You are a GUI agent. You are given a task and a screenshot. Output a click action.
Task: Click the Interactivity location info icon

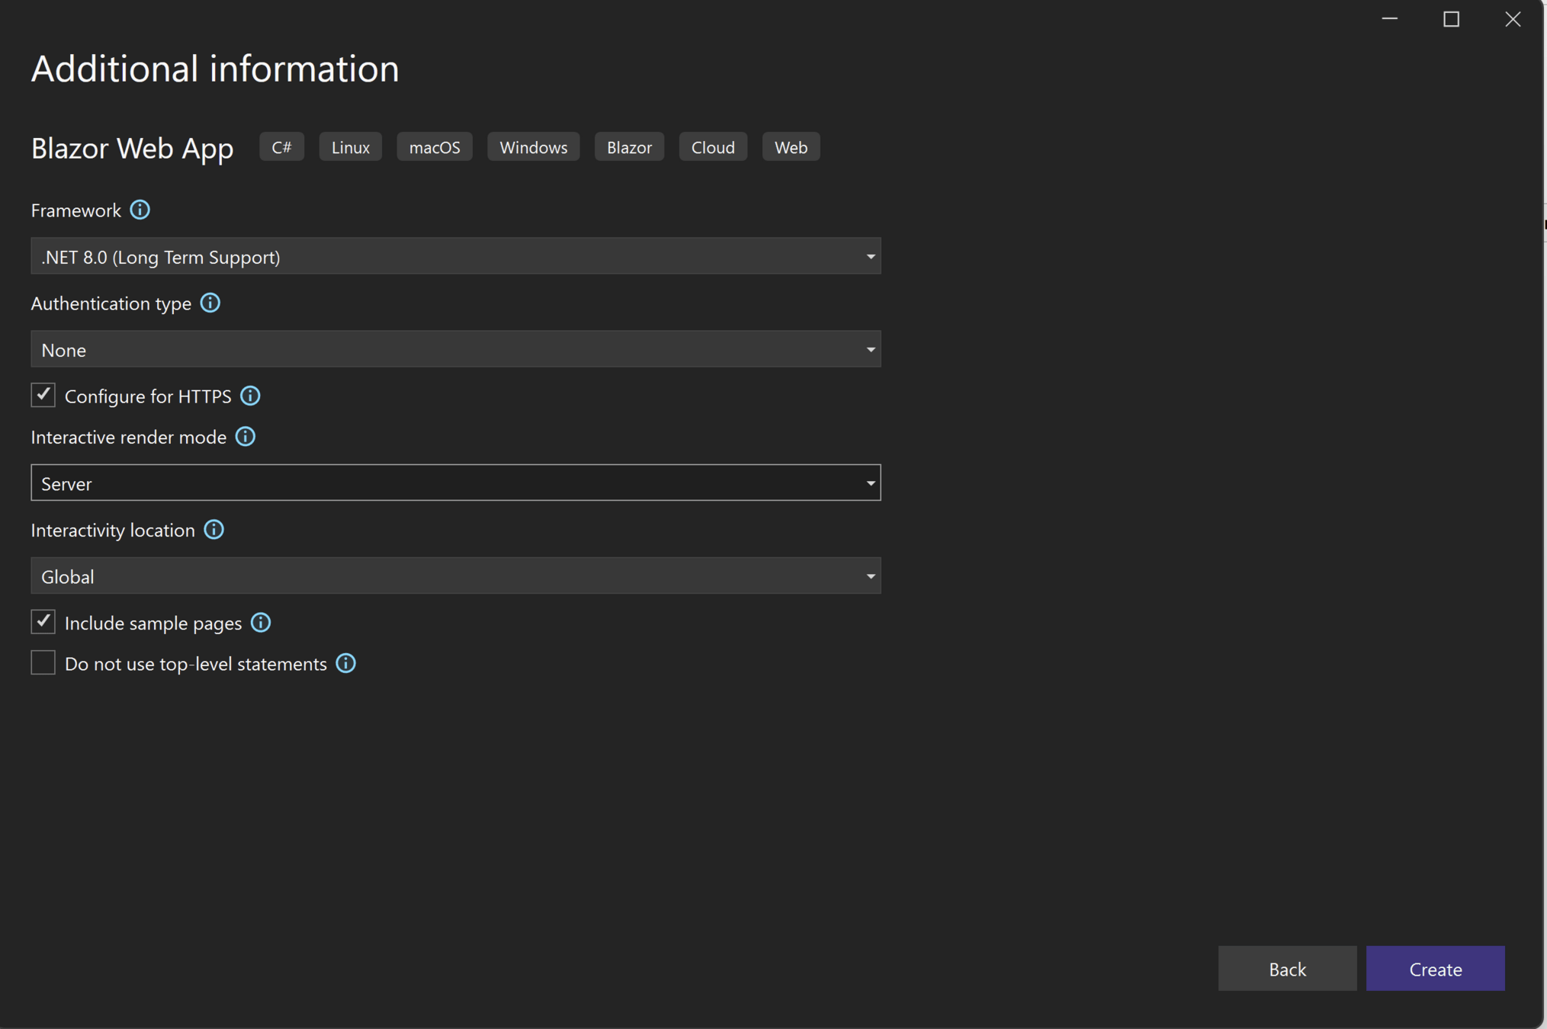(214, 530)
